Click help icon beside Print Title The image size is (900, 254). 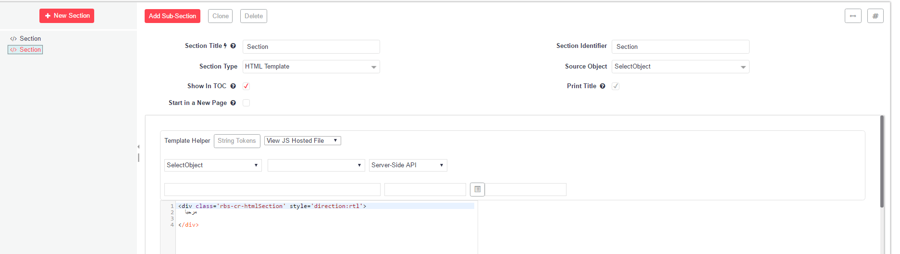(x=602, y=86)
